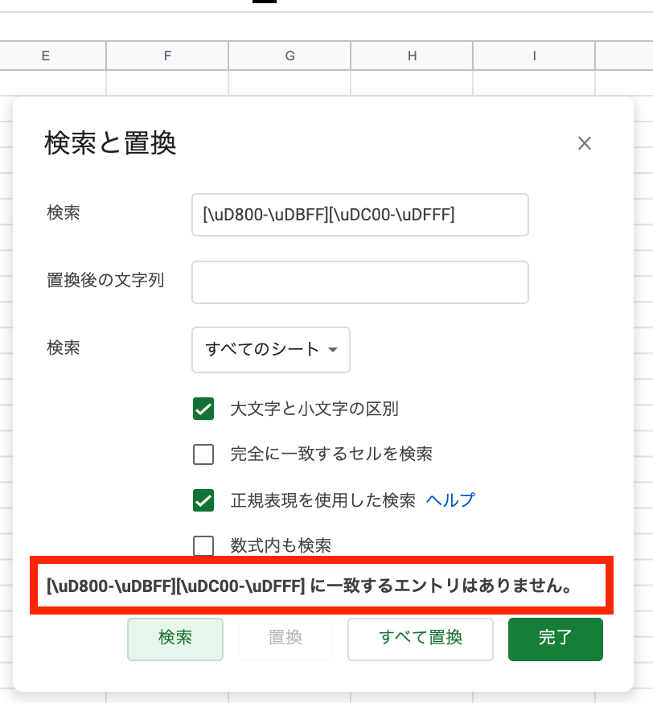Toggle 正規表現を使用した検索 checkbox
653x703 pixels.
(x=203, y=500)
